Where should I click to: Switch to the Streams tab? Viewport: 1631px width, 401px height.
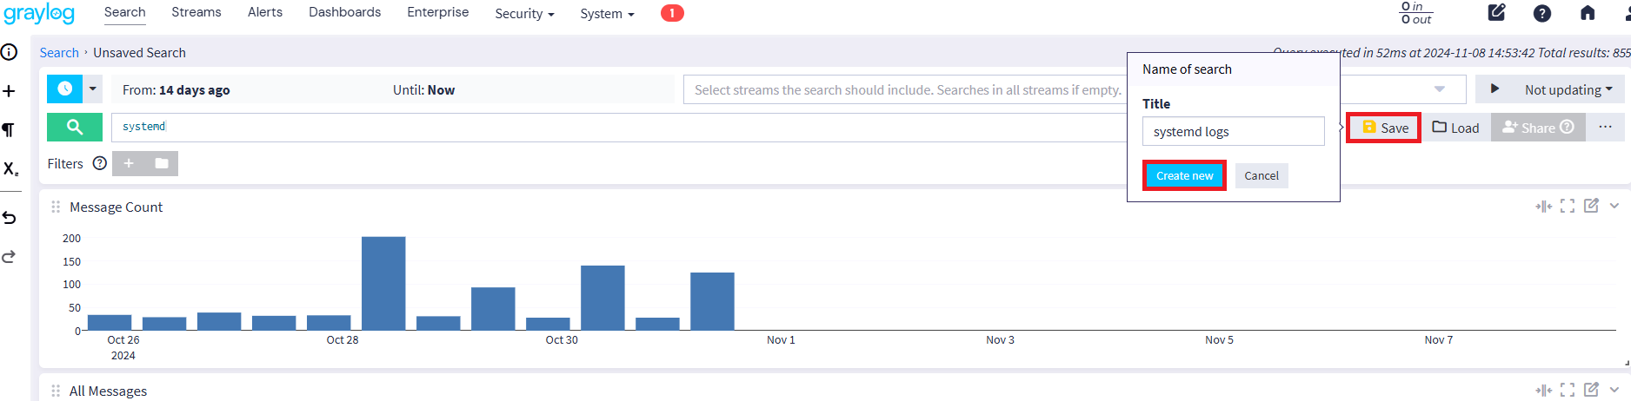(x=196, y=12)
